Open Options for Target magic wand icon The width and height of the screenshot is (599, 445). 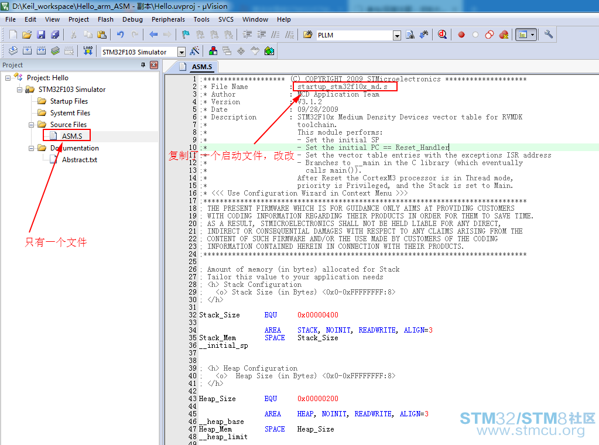tap(194, 51)
